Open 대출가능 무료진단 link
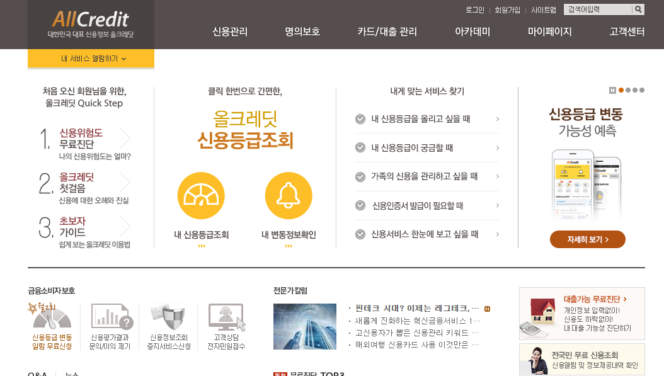The height and width of the screenshot is (376, 664). pyautogui.click(x=595, y=299)
